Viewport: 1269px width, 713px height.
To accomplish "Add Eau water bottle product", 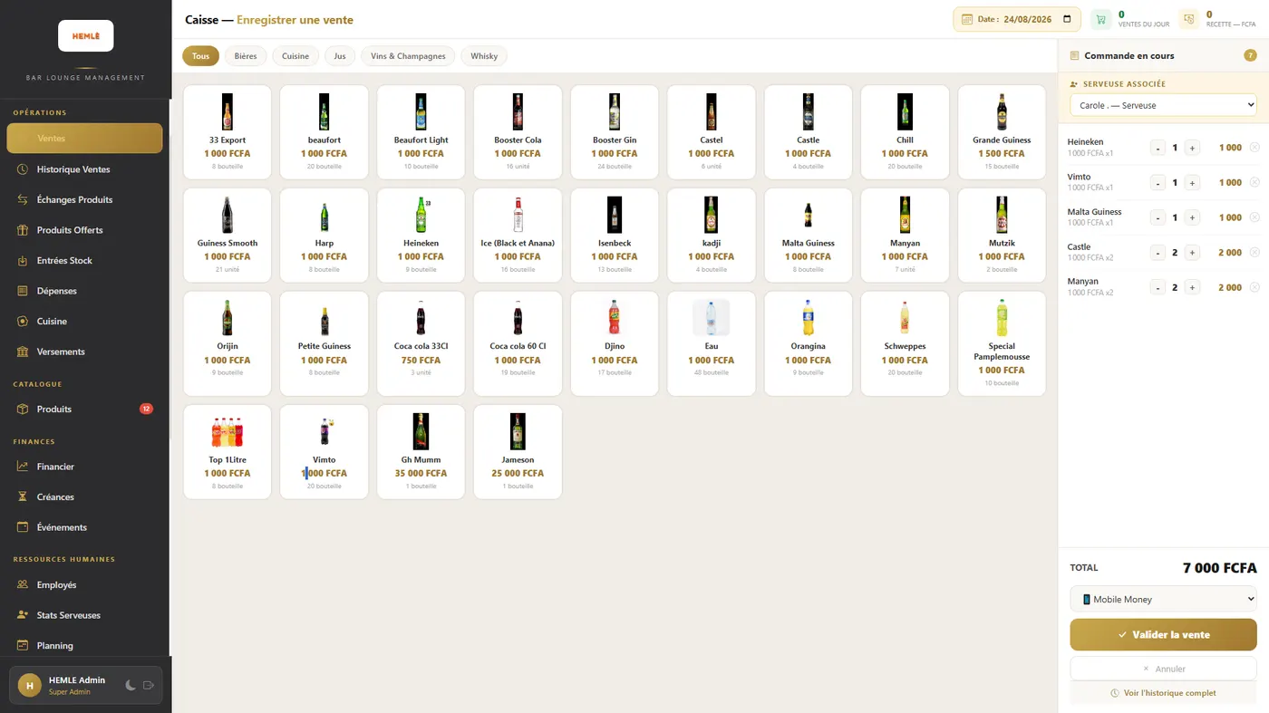I will 712,343.
